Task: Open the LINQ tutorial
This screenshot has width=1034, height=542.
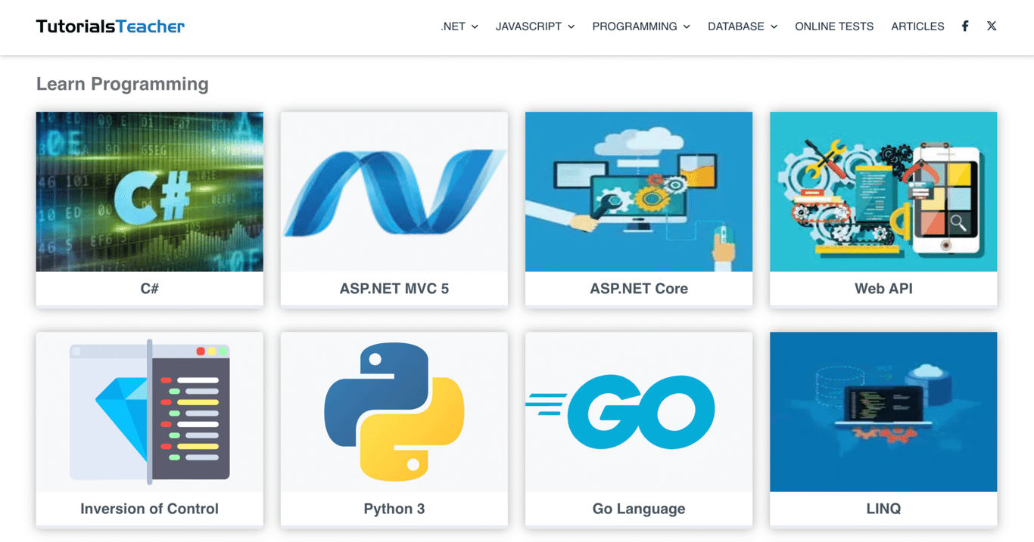Action: click(x=883, y=508)
